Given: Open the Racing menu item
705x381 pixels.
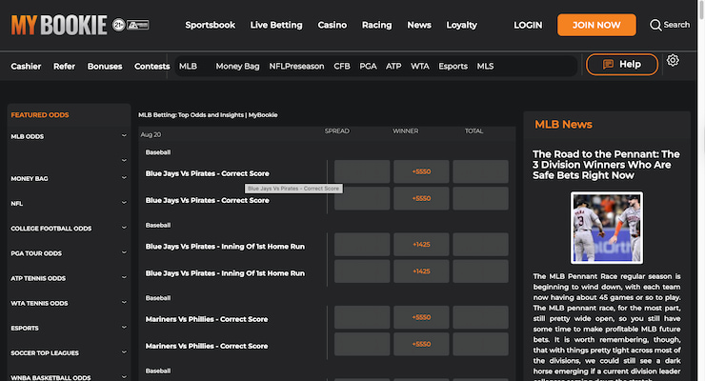Looking at the screenshot, I should [x=376, y=25].
